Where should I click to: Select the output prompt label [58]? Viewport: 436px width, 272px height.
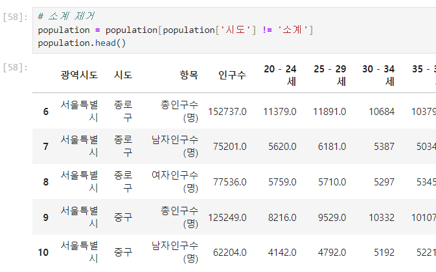coord(16,67)
